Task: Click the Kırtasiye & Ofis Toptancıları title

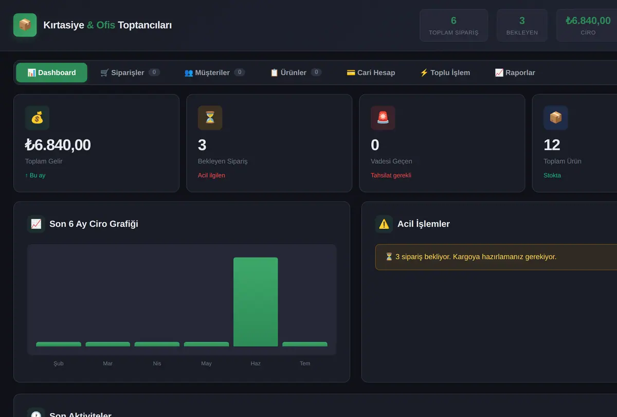Action: (x=107, y=25)
